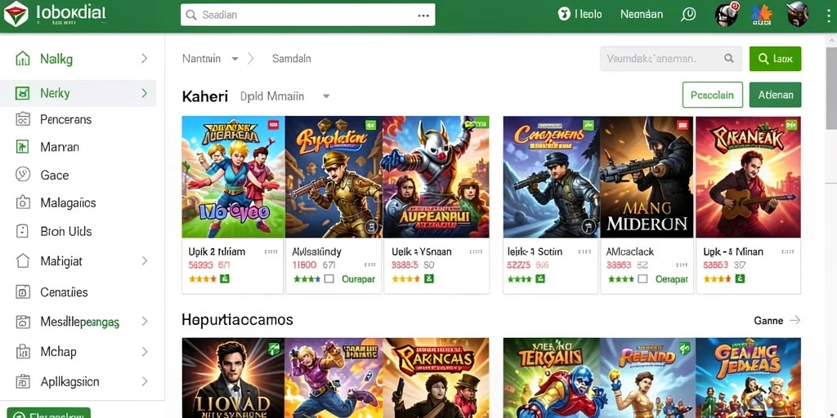Select the Nerky sidebar item
This screenshot has height=418, width=837.
coord(78,93)
